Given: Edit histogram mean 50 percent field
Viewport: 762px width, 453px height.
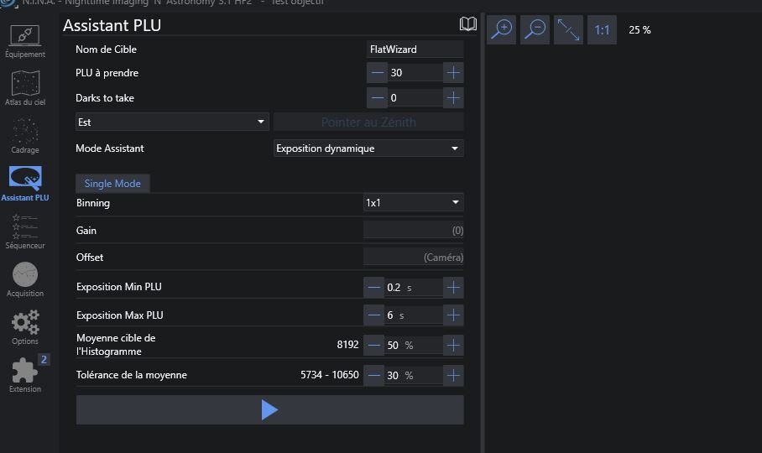Looking at the screenshot, I should [413, 346].
